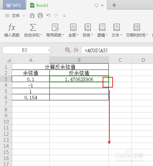Click the WPS home tab
The width and height of the screenshot is (153, 166).
[14, 5]
